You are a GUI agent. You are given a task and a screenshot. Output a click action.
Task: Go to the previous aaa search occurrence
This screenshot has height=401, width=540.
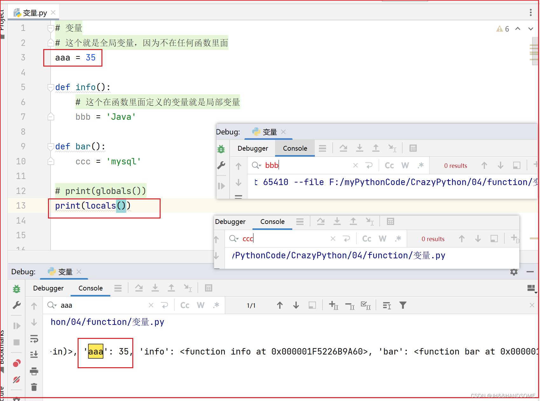click(280, 305)
